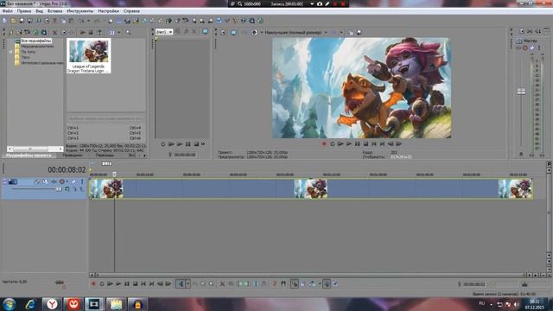Start recording with the timeline record button
Screen dimensions: 553x311
(93, 284)
